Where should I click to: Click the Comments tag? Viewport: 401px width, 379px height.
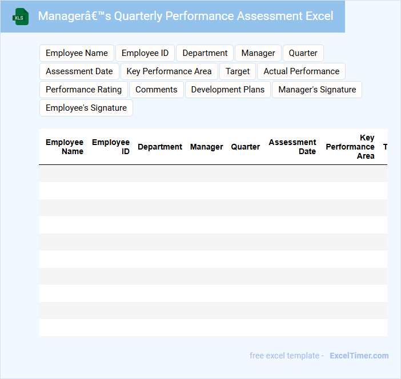(x=157, y=90)
